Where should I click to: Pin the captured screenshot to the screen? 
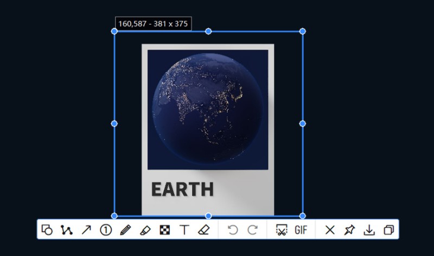click(349, 229)
